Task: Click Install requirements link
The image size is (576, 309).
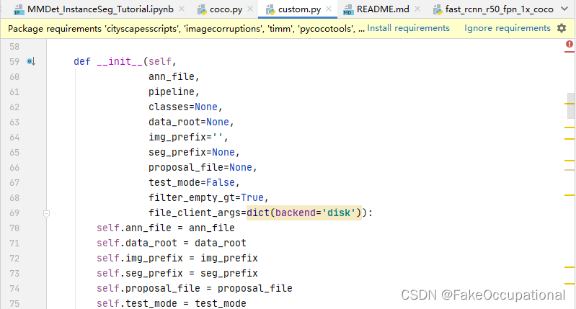Action: 408,28
